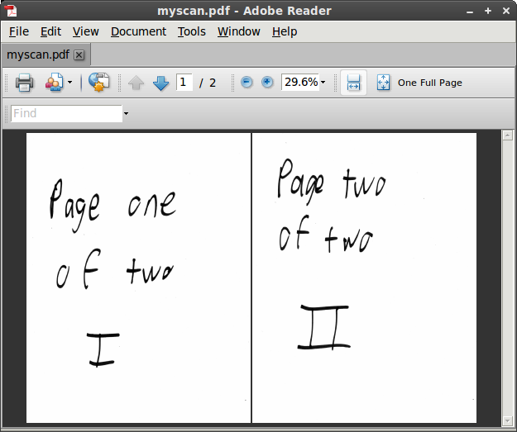The height and width of the screenshot is (432, 517).
Task: Expand the Collaborate dropdown arrow
Action: [x=69, y=83]
